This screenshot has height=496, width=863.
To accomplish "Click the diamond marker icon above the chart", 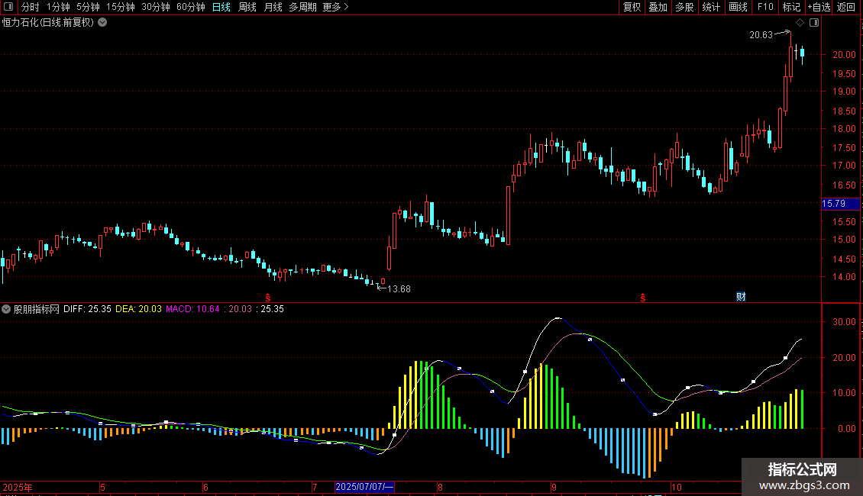I will click(x=800, y=23).
